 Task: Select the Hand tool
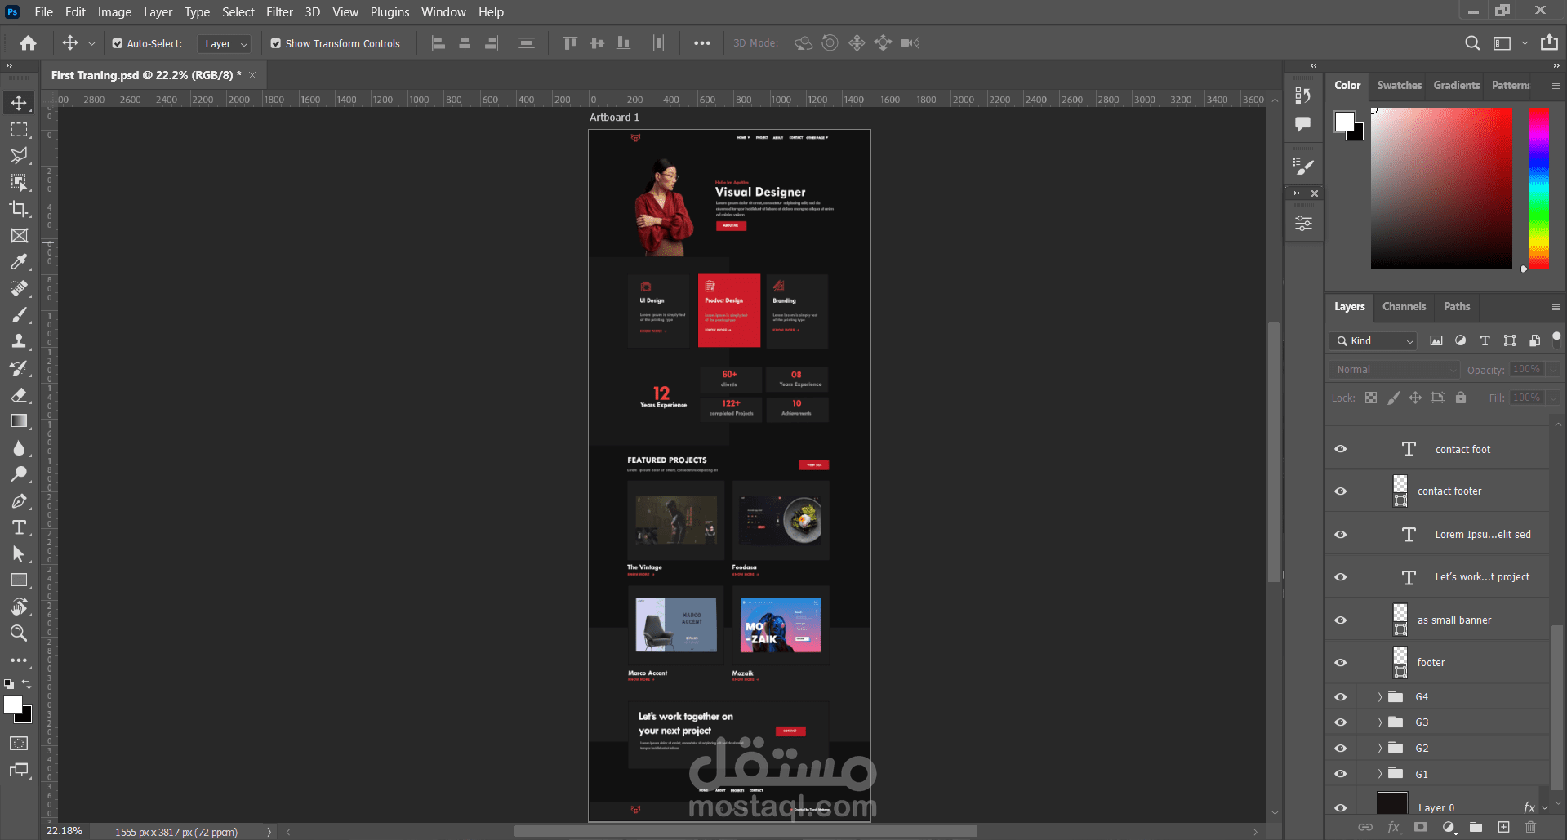click(19, 607)
